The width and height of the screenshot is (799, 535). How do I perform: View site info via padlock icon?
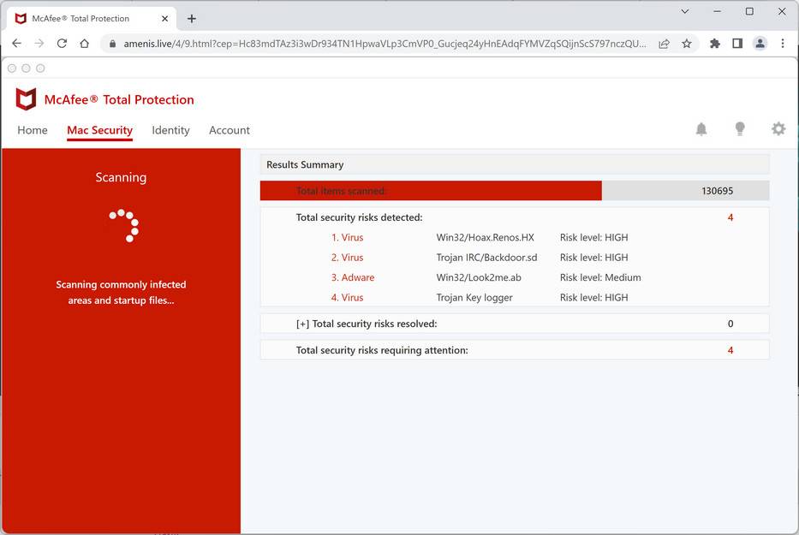[x=113, y=44]
